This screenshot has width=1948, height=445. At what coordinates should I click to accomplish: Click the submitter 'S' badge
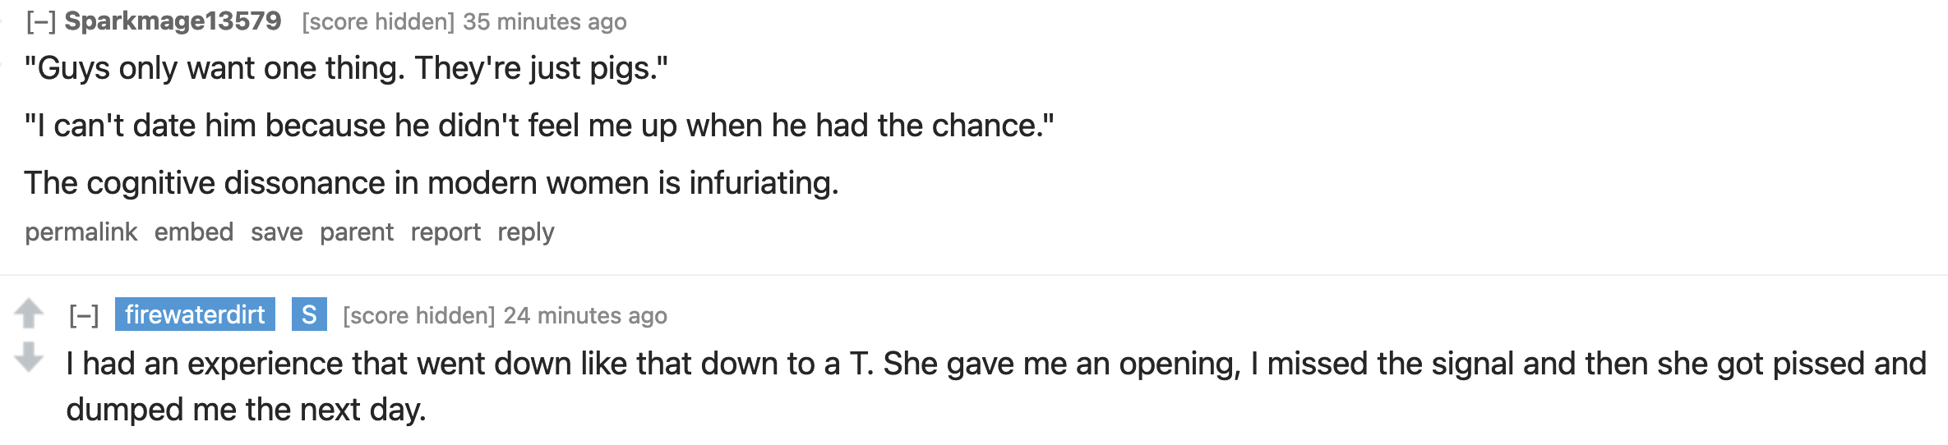coord(309,314)
